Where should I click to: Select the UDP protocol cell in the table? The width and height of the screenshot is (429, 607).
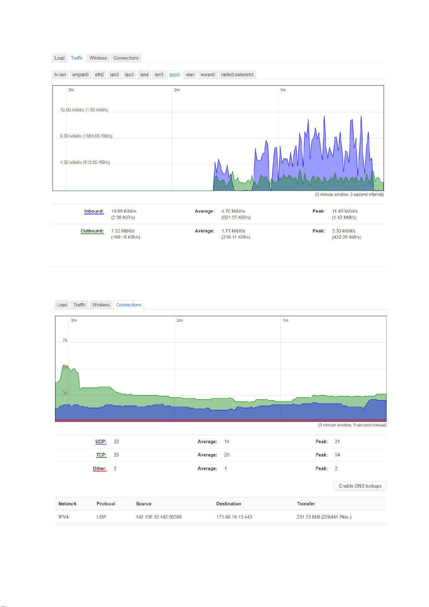click(101, 517)
